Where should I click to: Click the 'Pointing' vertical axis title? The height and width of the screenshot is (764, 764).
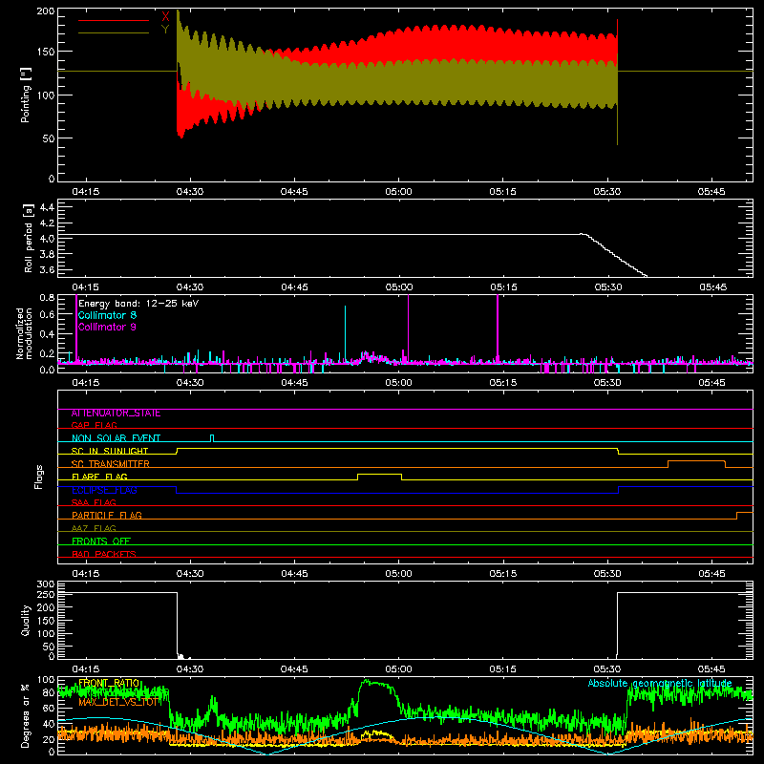click(26, 95)
